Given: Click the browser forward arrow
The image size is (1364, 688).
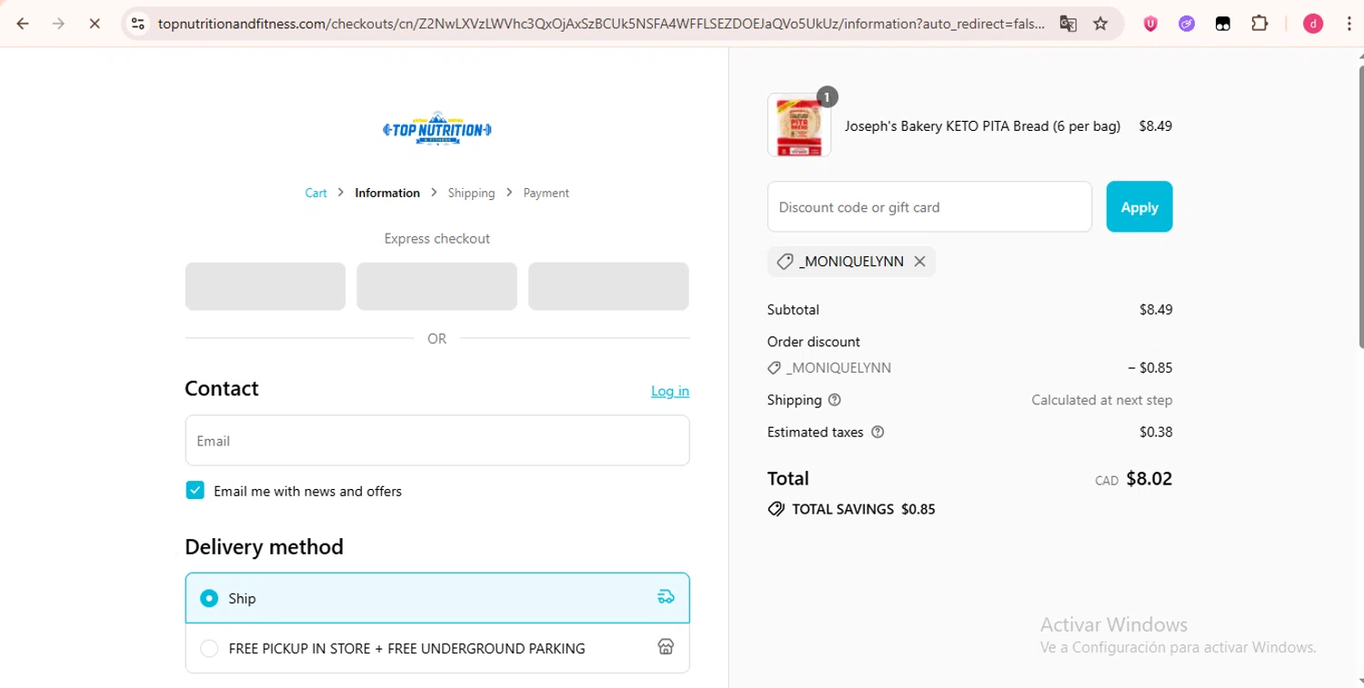Looking at the screenshot, I should (59, 24).
